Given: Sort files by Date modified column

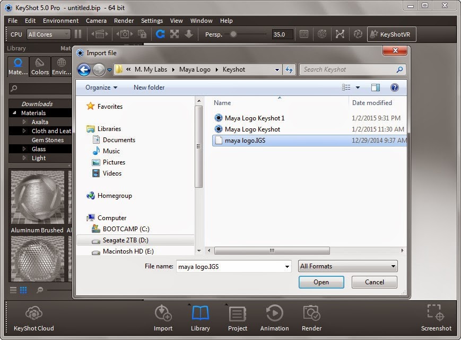Looking at the screenshot, I should [x=372, y=103].
